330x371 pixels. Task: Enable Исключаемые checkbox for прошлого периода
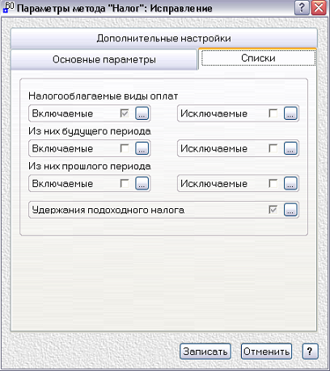click(x=273, y=183)
